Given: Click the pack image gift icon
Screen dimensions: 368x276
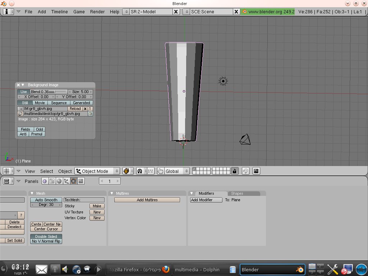Looking at the screenshot, I should pyautogui.click(x=90, y=114).
